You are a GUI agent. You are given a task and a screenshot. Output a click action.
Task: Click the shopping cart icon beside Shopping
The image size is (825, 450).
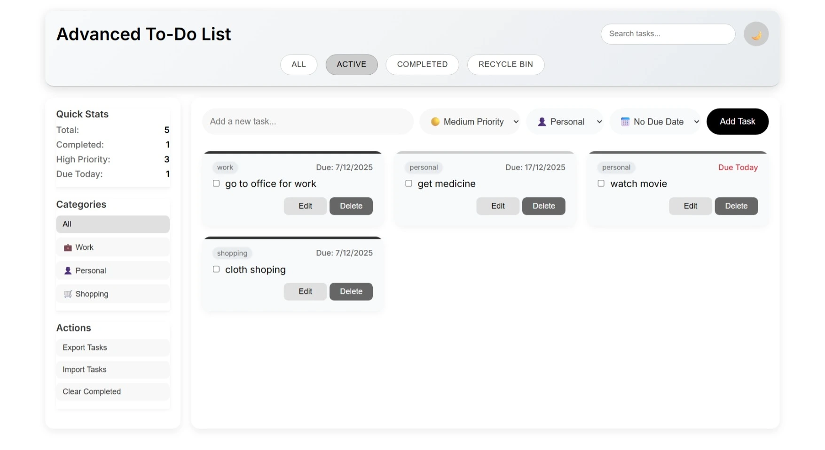coord(67,294)
